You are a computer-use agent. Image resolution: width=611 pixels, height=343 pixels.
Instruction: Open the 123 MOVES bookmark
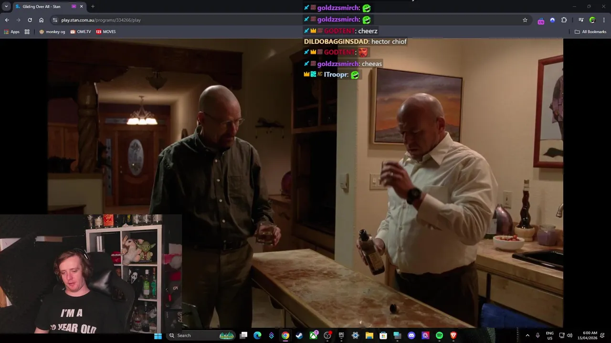click(106, 32)
